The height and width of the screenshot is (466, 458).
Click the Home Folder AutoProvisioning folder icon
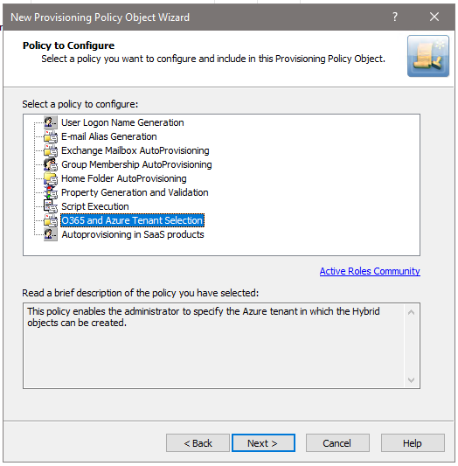pyautogui.click(x=51, y=178)
